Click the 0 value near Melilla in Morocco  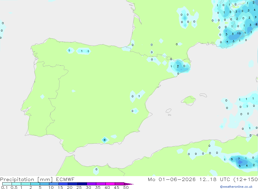96,169
